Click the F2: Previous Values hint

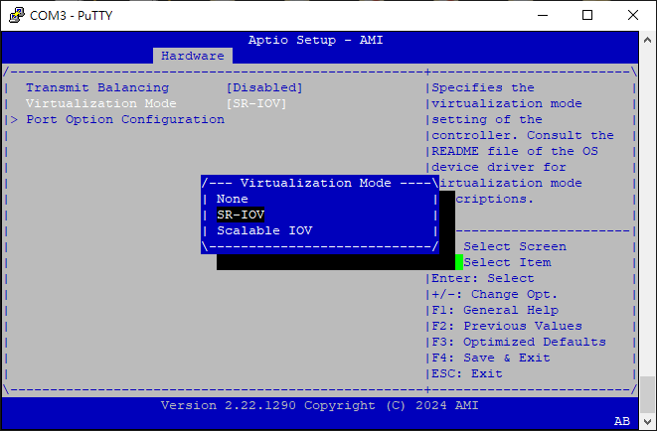tap(506, 326)
